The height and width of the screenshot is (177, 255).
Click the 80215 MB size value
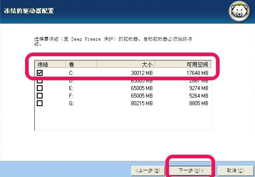tap(142, 103)
